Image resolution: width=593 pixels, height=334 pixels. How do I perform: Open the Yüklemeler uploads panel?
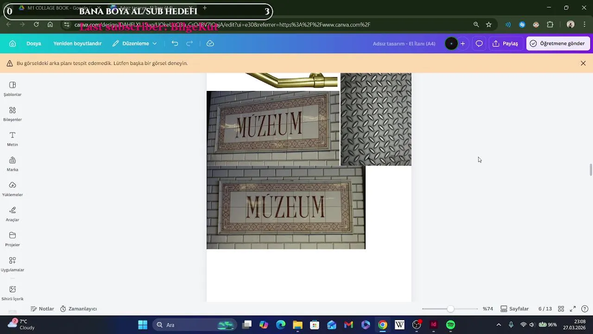tap(13, 189)
